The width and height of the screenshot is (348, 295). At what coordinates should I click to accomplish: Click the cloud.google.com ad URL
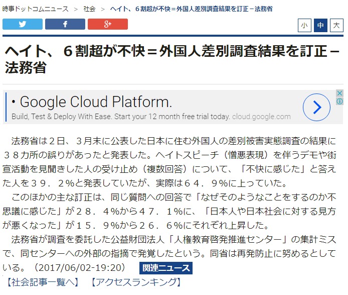(x=261, y=117)
